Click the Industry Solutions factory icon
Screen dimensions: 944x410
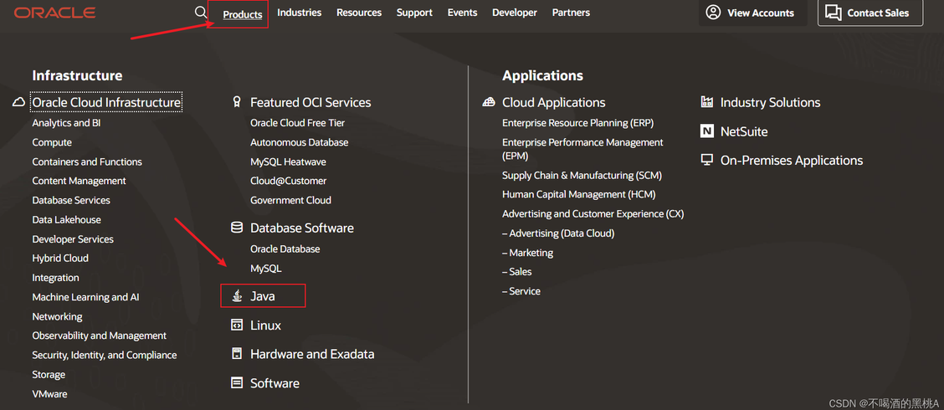pos(707,102)
